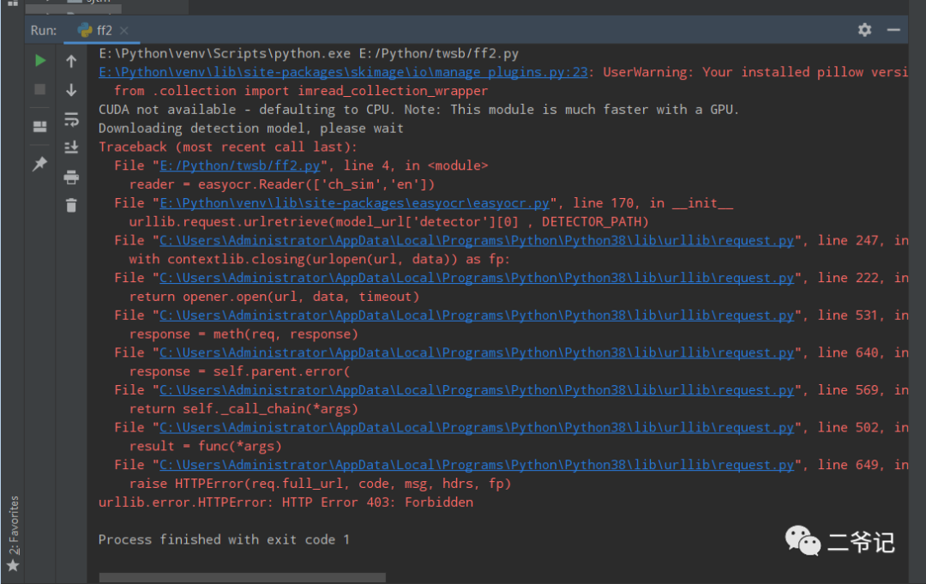Open the Favorites side panel tab
Viewport: 926px width, 584px height.
[x=12, y=533]
